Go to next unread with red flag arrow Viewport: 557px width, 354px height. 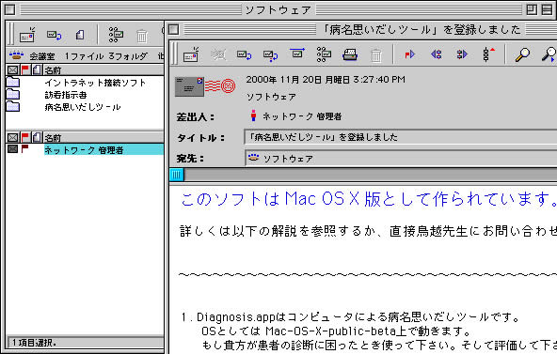pos(409,54)
